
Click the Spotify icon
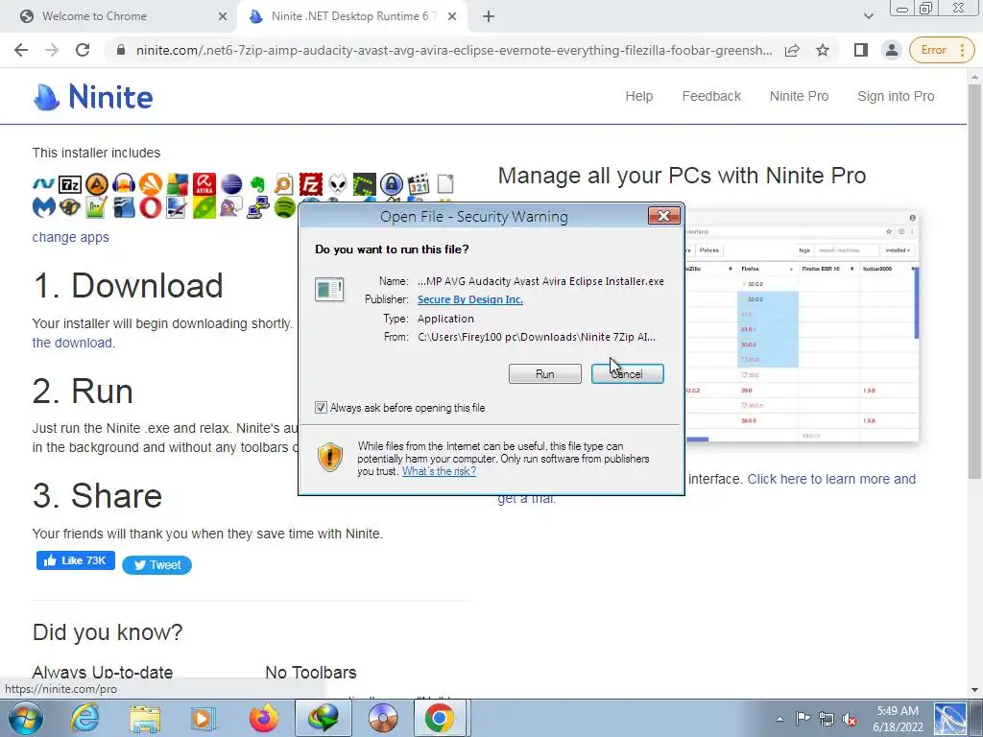click(x=284, y=207)
